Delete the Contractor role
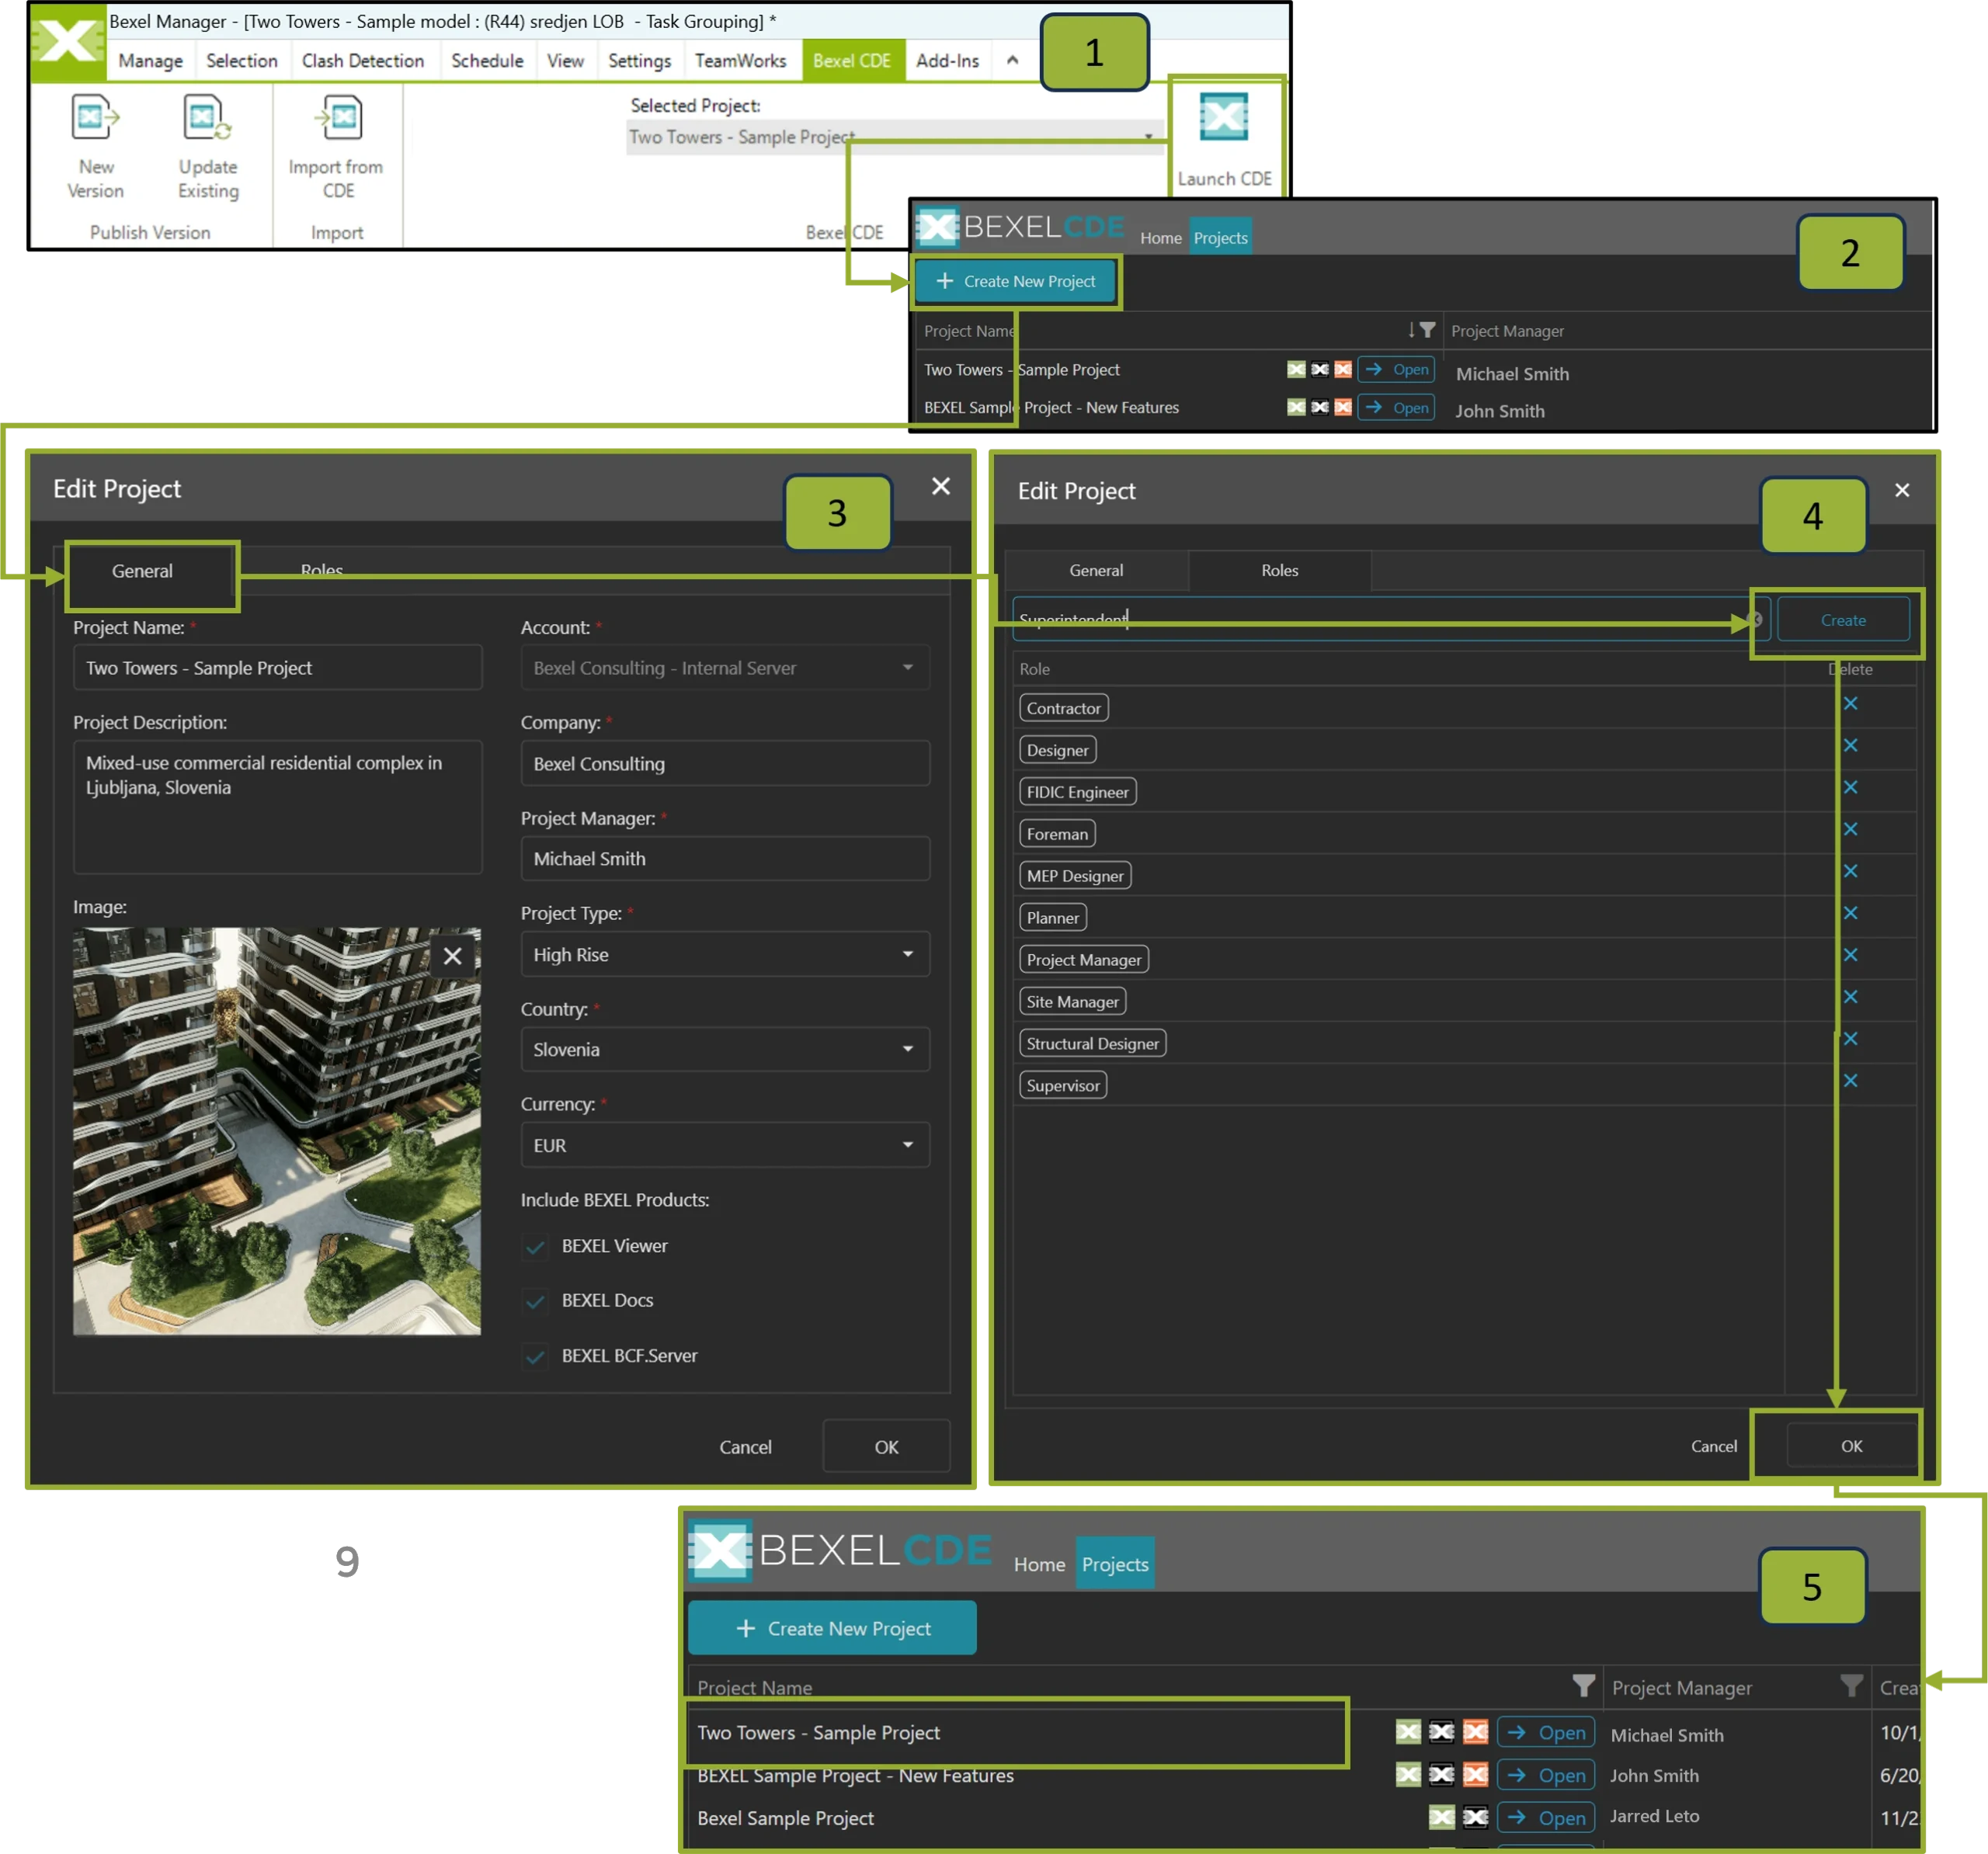The width and height of the screenshot is (1988, 1854). [1850, 703]
